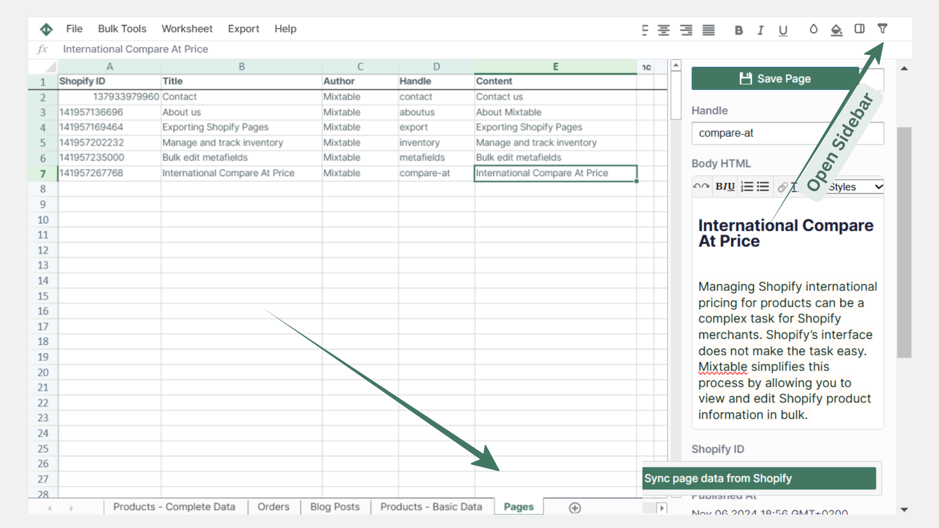Insert a numbered list in Body HTML
Image resolution: width=939 pixels, height=528 pixels.
[746, 186]
